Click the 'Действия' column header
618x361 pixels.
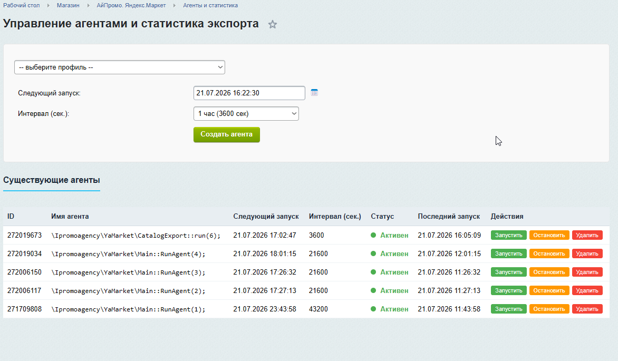point(507,217)
